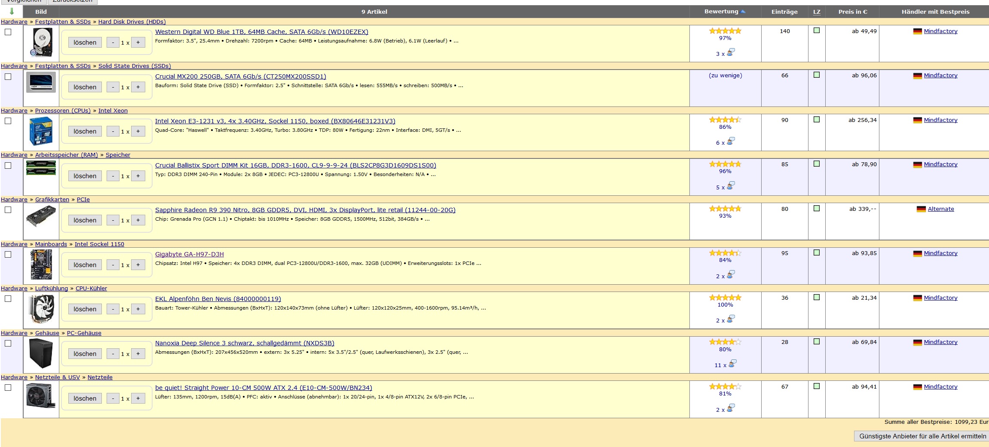Increase quantity of Intel Xeon with plus
Viewport: 989px width, 447px height.
tap(138, 131)
